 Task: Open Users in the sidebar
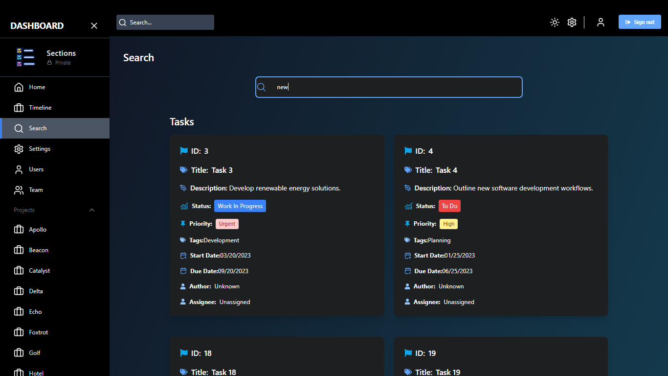(x=55, y=169)
